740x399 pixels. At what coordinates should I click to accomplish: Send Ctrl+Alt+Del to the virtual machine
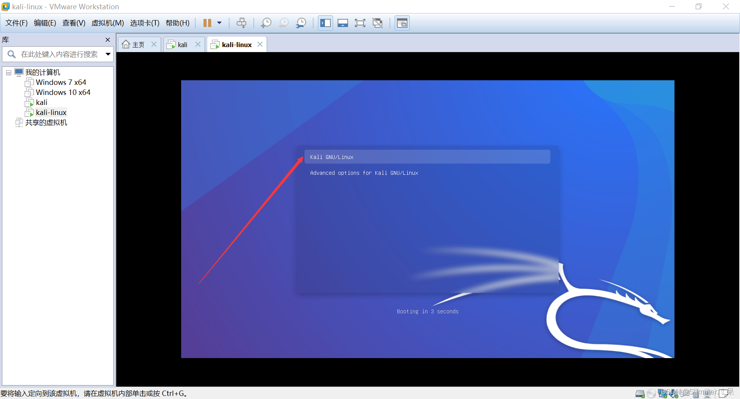click(x=241, y=23)
